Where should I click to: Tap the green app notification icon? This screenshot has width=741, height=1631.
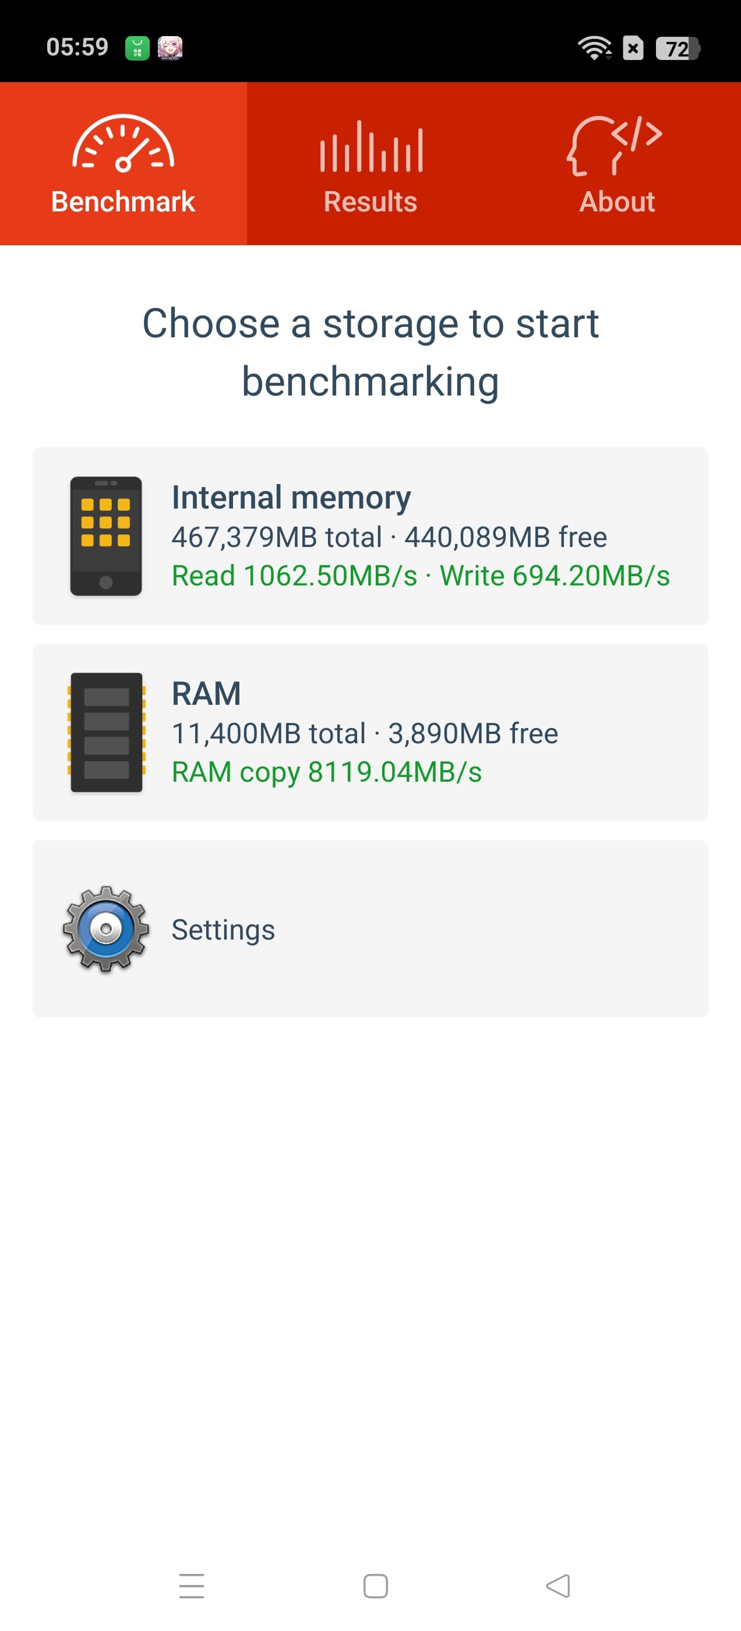(x=137, y=48)
